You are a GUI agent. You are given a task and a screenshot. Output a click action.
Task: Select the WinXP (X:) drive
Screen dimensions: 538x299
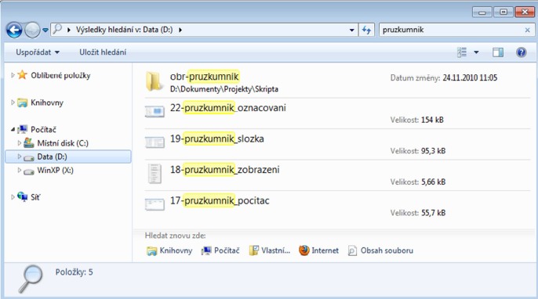55,170
